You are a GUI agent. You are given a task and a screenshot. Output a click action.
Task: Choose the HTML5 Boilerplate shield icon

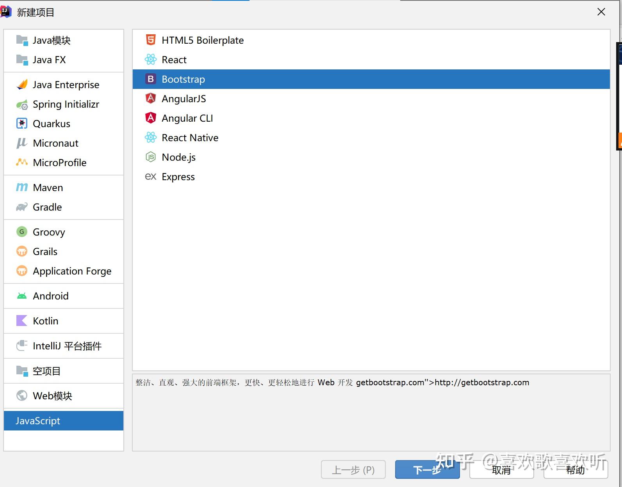[151, 40]
